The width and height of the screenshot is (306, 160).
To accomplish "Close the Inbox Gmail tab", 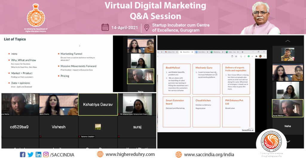I will click(x=177, y=52).
